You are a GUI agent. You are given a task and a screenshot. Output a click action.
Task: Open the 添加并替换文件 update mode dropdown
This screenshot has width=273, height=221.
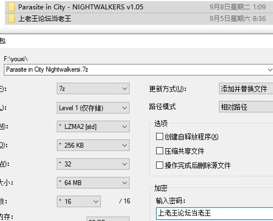(x=246, y=89)
